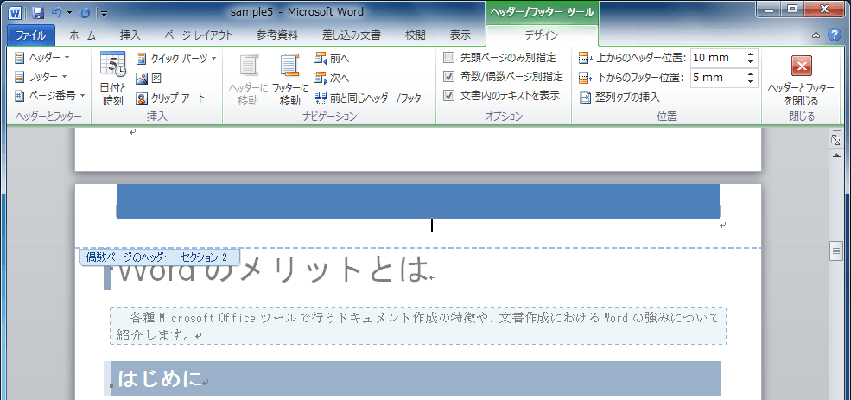Go to previous section with 前へ

(x=332, y=58)
